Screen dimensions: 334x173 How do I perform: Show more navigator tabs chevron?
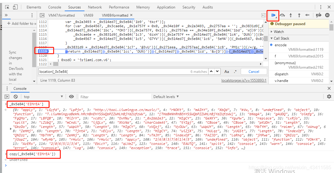6,15
